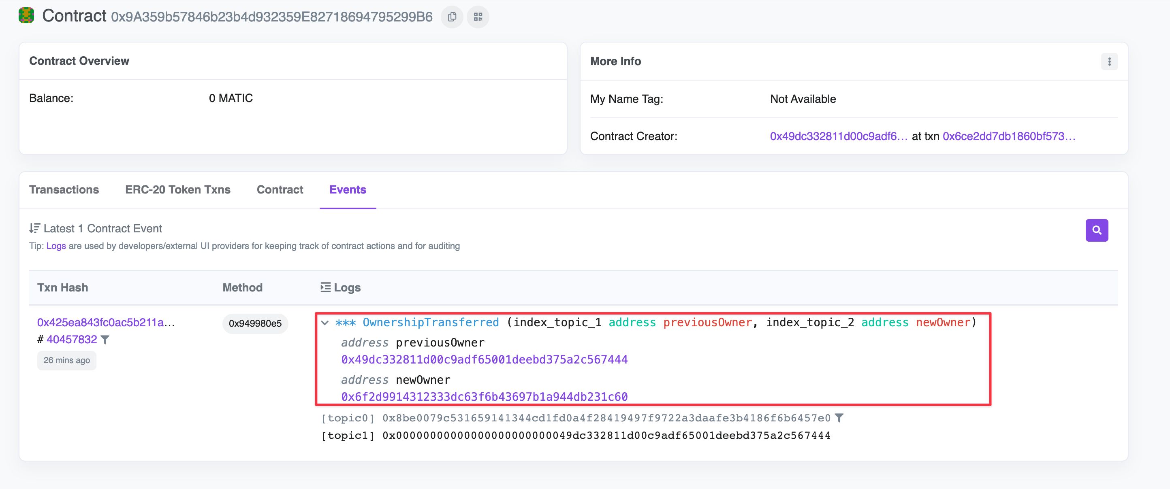This screenshot has height=489, width=1170.
Task: Click the 0x949980e5 method badge
Action: tap(255, 323)
